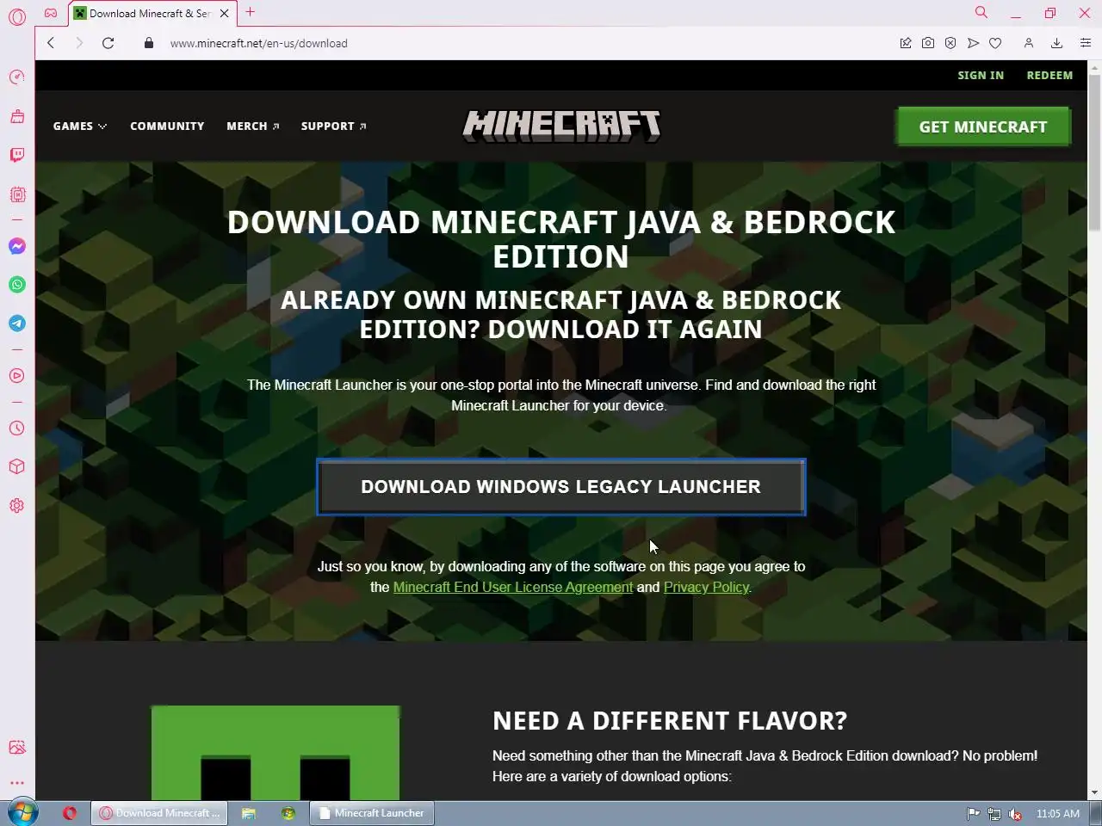The image size is (1102, 826).
Task: Open the picture icon near sidebar bottom
Action: pos(17,747)
